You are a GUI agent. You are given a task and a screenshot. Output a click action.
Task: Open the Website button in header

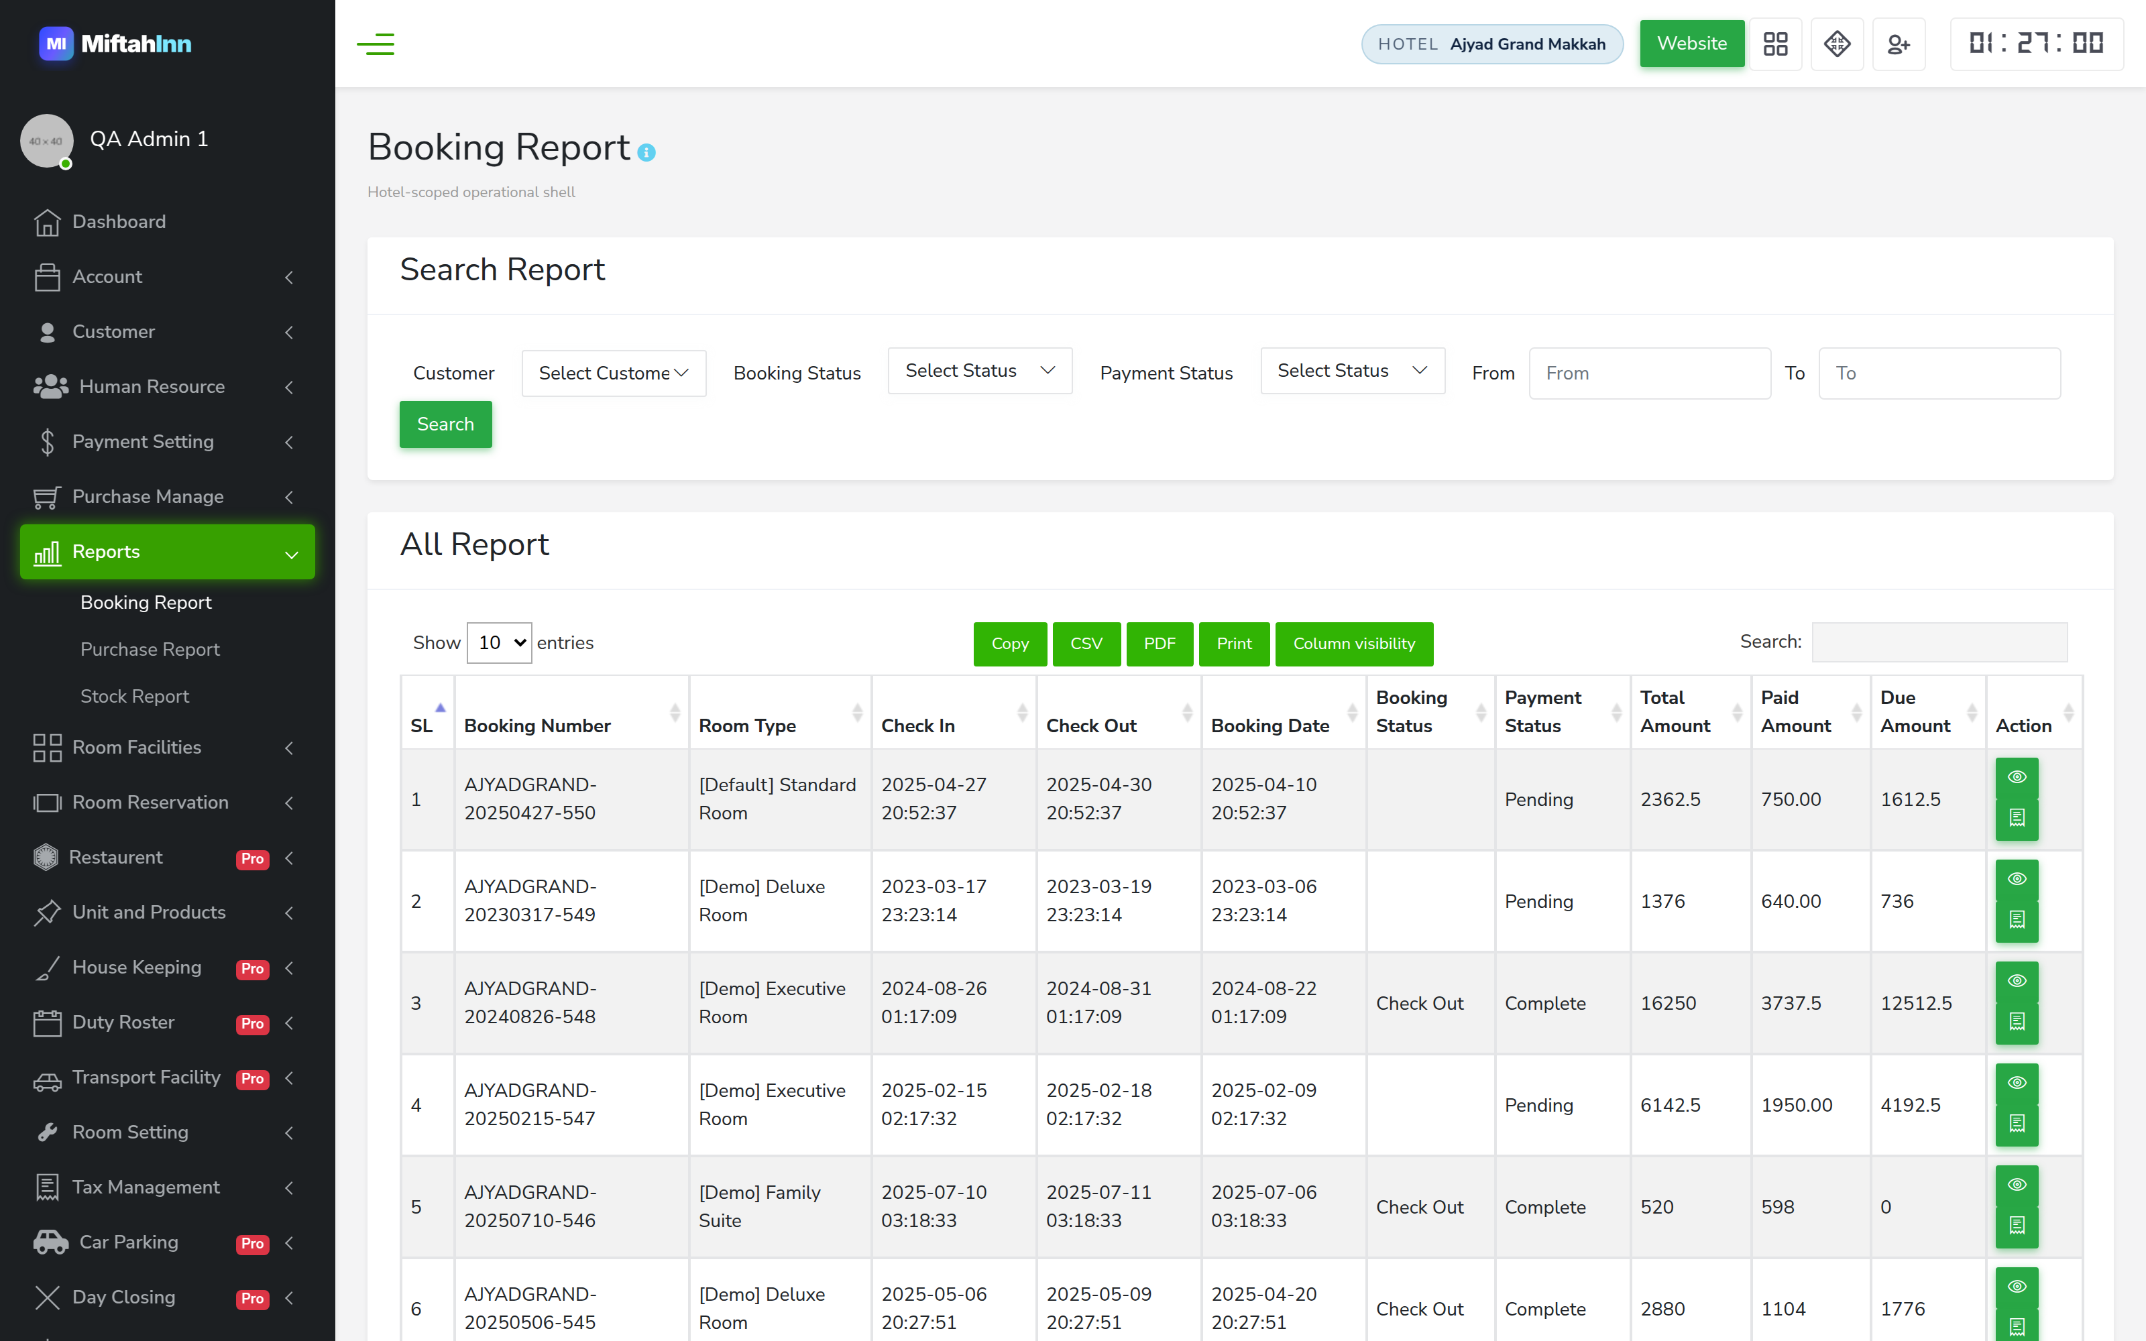1692,44
